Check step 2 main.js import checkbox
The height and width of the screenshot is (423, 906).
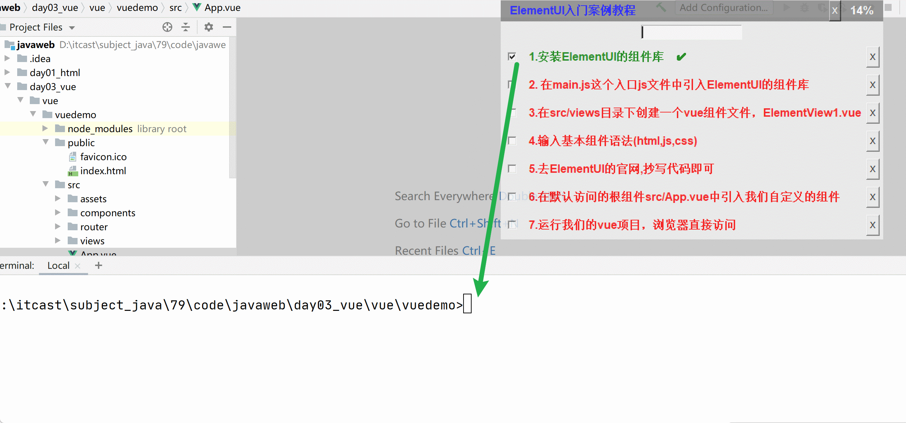[x=512, y=84]
